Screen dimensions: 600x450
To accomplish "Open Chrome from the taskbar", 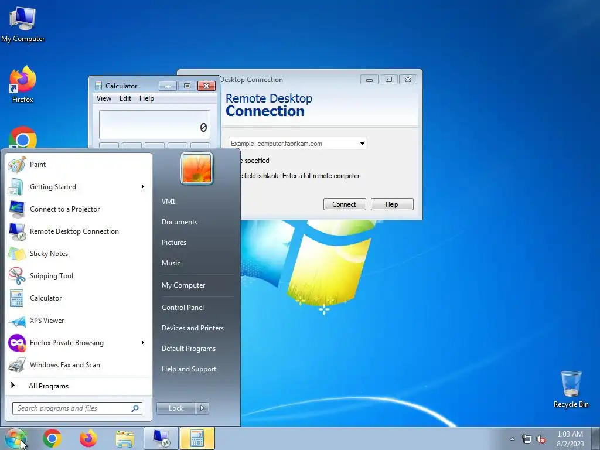I will [x=52, y=438].
